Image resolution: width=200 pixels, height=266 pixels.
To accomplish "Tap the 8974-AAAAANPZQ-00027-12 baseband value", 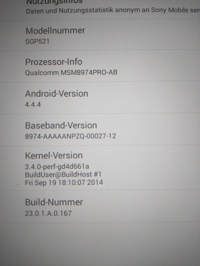I will click(x=70, y=136).
